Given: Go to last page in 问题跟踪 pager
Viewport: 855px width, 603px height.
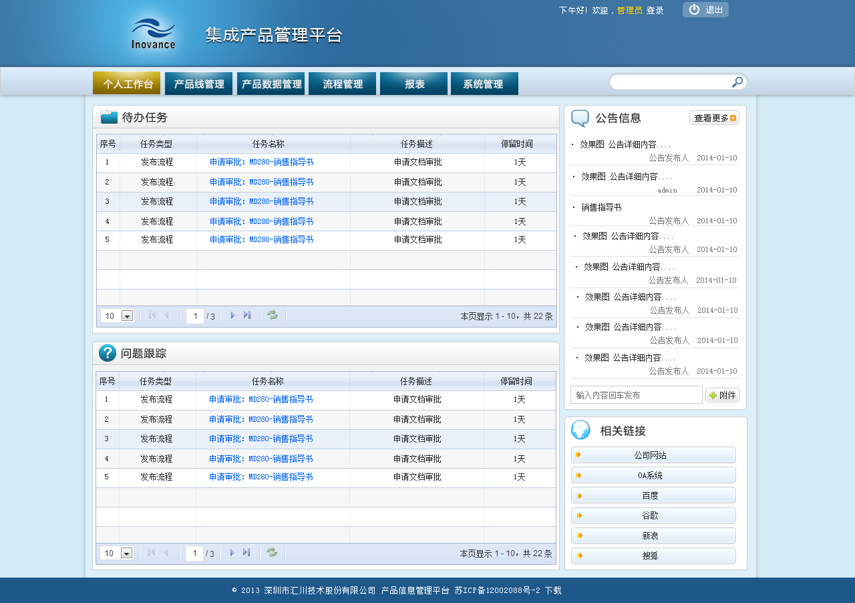Looking at the screenshot, I should pyautogui.click(x=246, y=553).
